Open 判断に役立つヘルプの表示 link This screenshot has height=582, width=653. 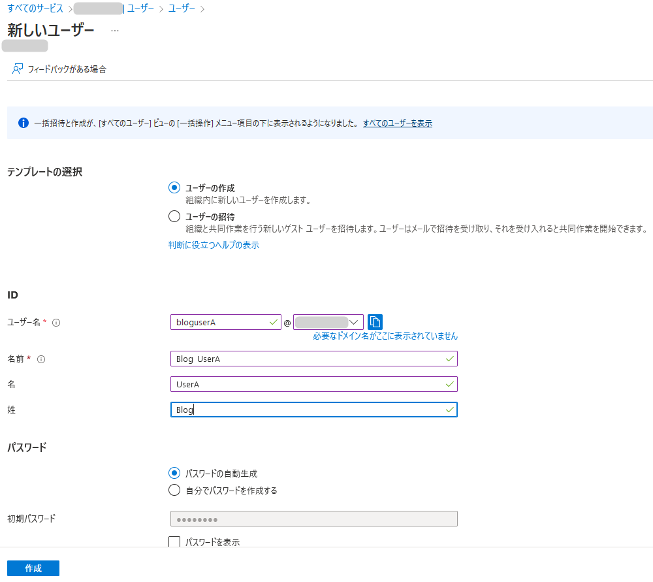[x=214, y=245]
